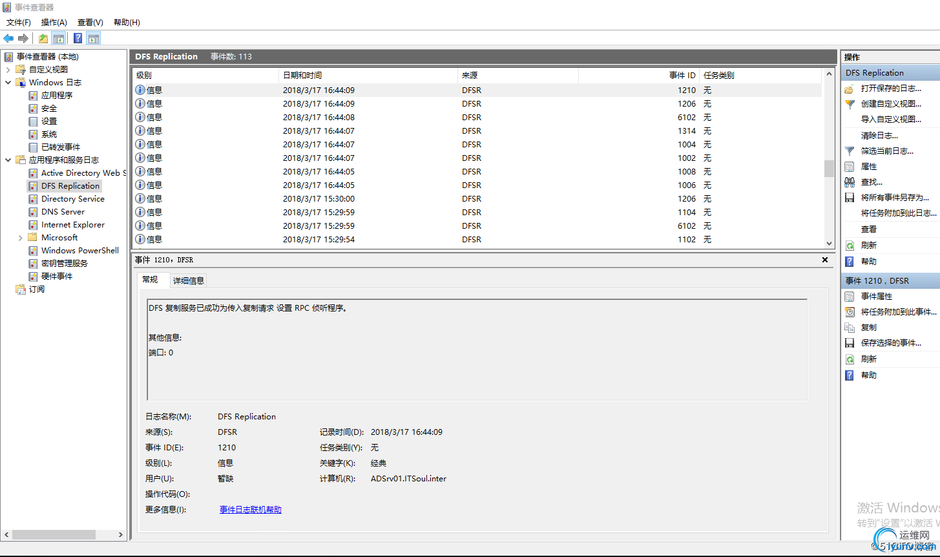Select 常规 tab

(150, 280)
